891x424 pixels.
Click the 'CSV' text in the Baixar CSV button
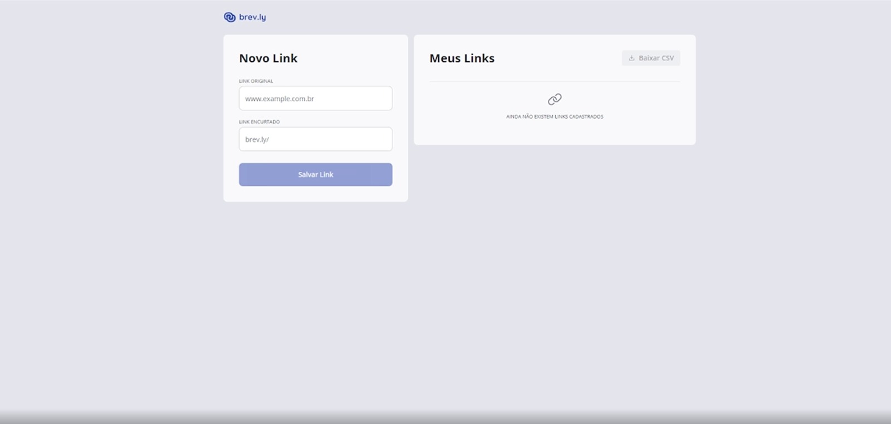coord(667,58)
